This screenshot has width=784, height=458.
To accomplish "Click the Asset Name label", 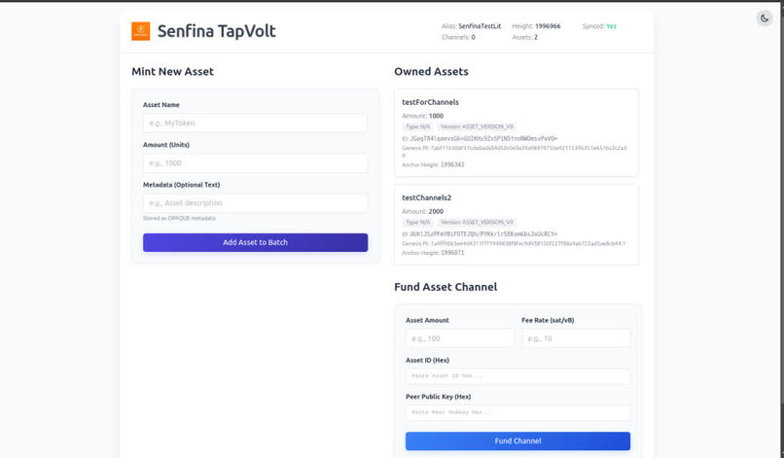I will tap(161, 105).
